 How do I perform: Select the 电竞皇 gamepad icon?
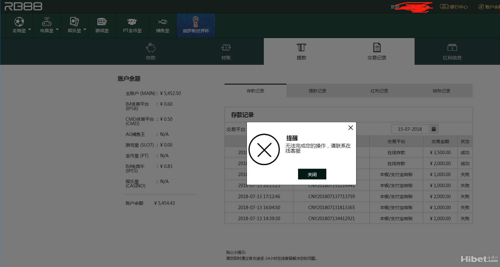pos(47,22)
